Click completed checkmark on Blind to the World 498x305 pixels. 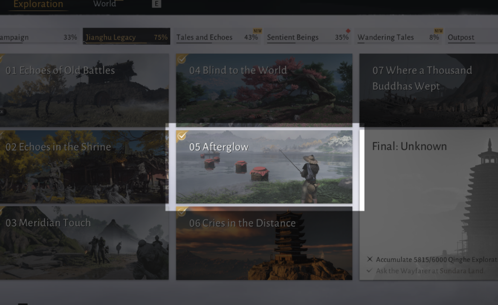(x=182, y=59)
